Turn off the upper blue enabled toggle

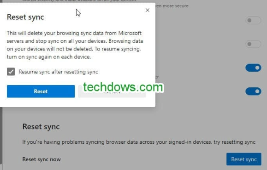253,68
